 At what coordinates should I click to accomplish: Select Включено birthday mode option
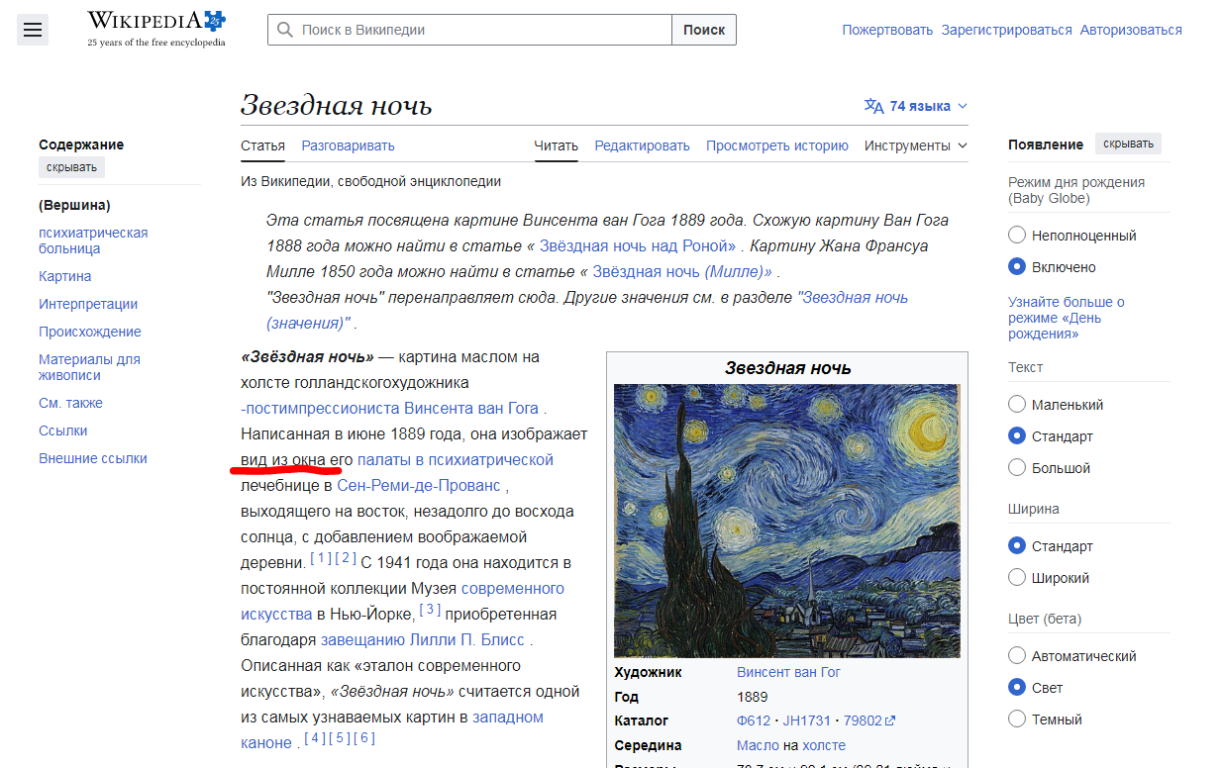(1016, 267)
